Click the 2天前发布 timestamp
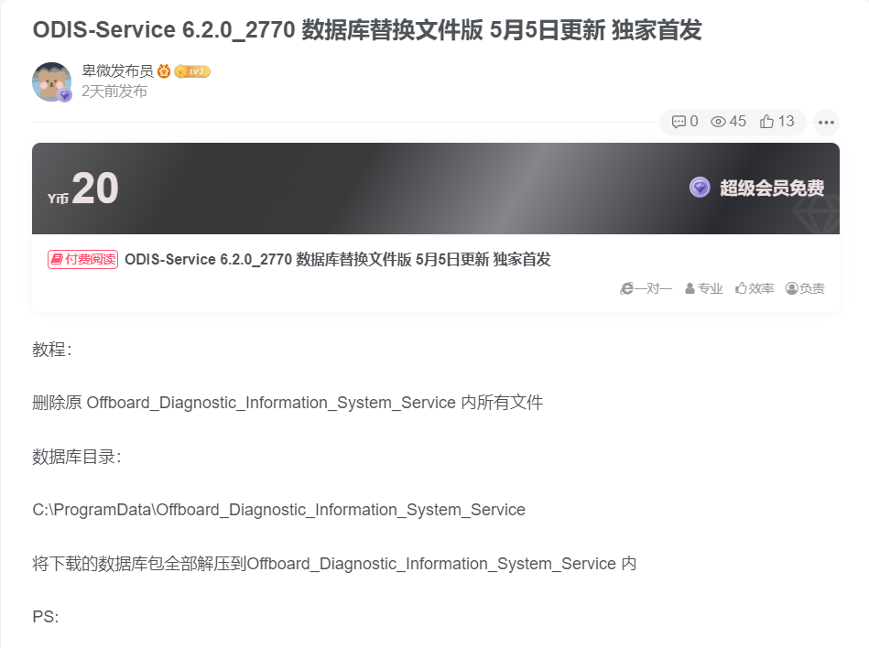 pyautogui.click(x=114, y=92)
